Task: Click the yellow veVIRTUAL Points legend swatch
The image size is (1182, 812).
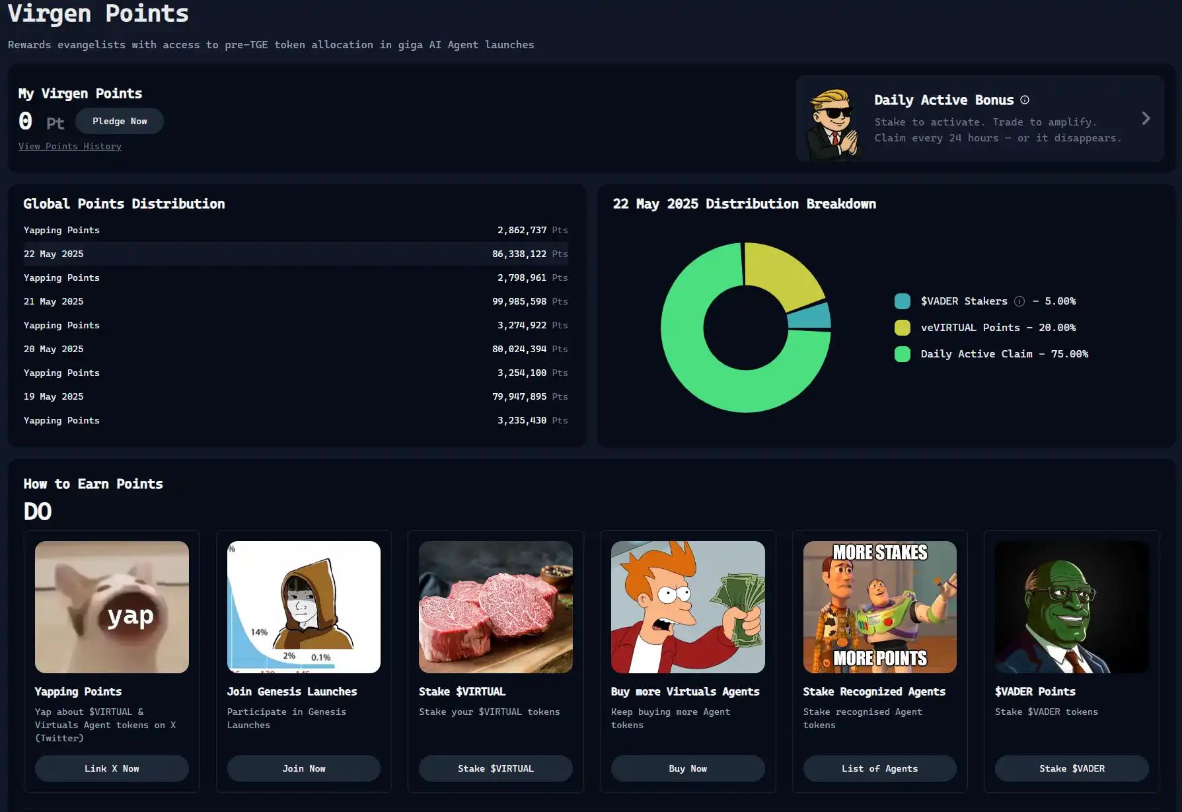Action: coord(902,328)
